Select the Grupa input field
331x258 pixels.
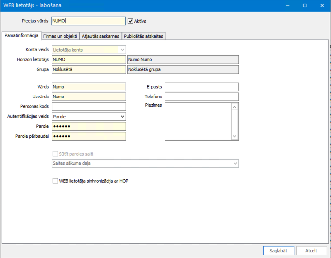pyautogui.click(x=89, y=69)
